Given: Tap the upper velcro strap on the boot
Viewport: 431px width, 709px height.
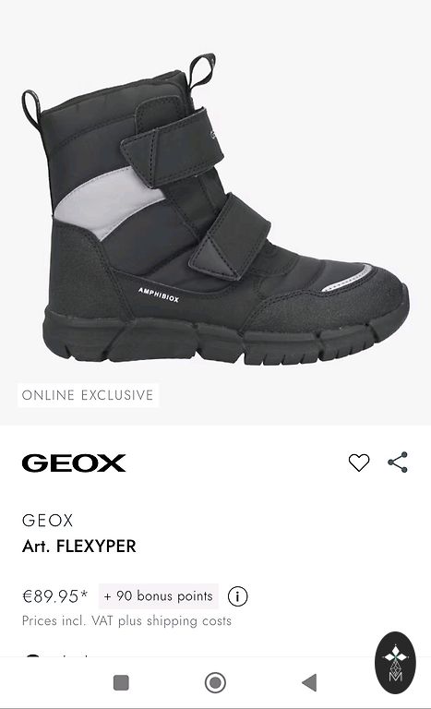Looking at the screenshot, I should tap(174, 147).
